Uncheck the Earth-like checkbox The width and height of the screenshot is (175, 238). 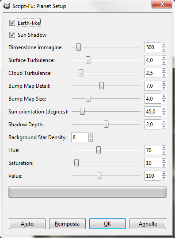pyautogui.click(x=12, y=23)
